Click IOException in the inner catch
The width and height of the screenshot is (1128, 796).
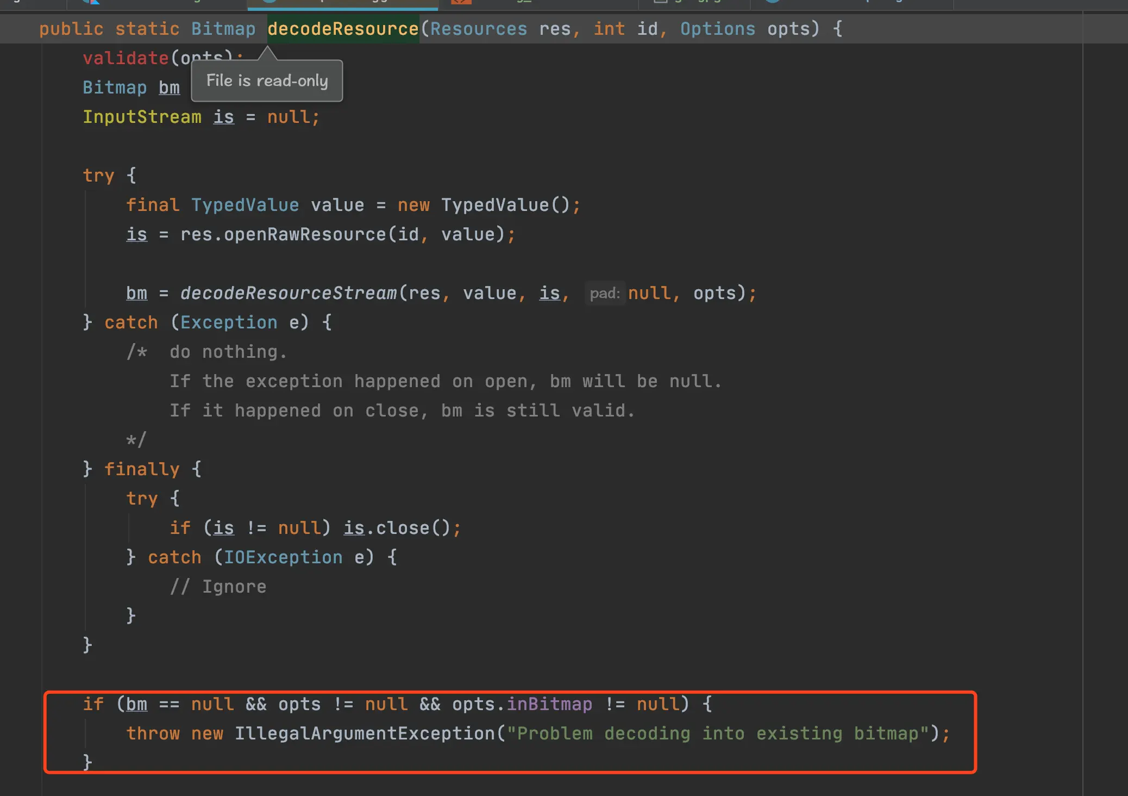pyautogui.click(x=283, y=558)
